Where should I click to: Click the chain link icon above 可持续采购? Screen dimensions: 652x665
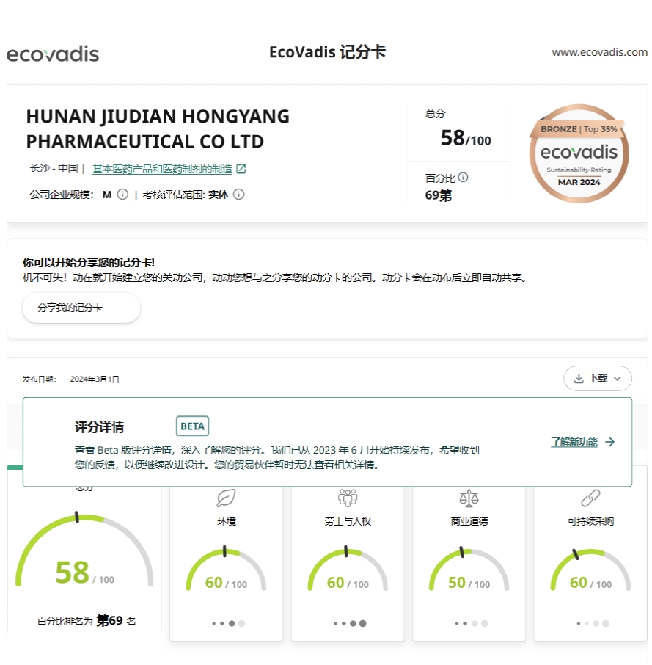point(590,498)
